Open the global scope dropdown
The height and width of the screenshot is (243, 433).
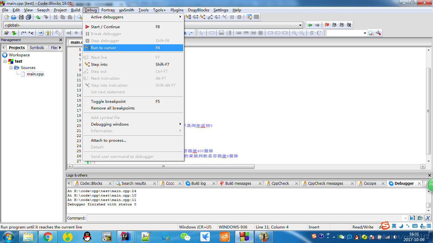tap(301, 25)
